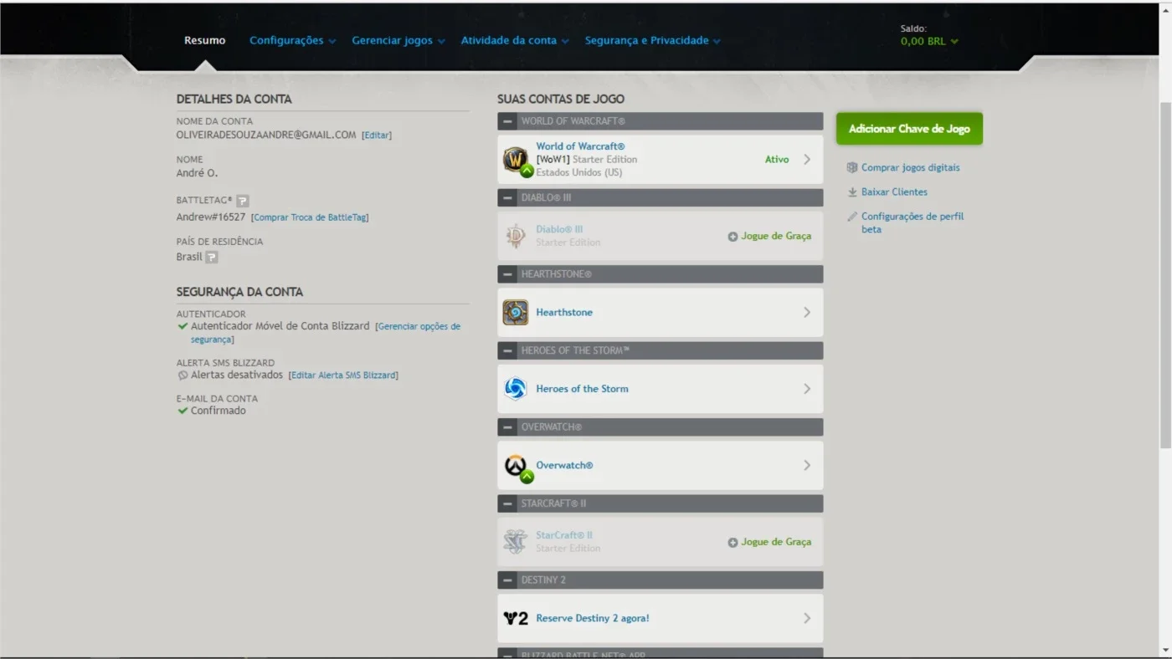Click the Diablo® III title link

[559, 229]
